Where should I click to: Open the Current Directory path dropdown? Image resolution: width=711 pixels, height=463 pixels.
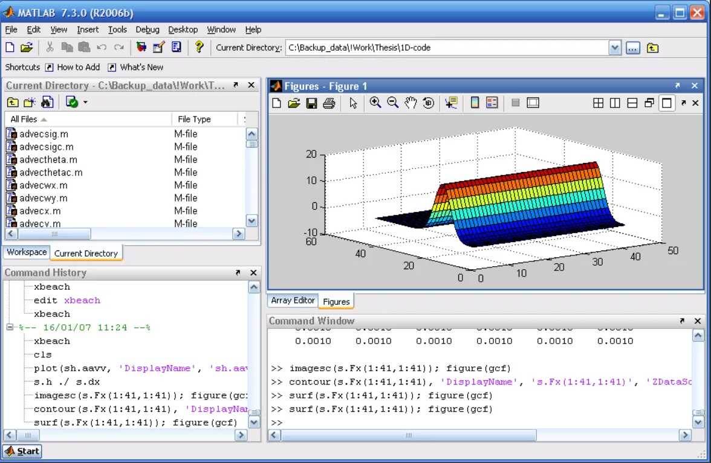(614, 48)
